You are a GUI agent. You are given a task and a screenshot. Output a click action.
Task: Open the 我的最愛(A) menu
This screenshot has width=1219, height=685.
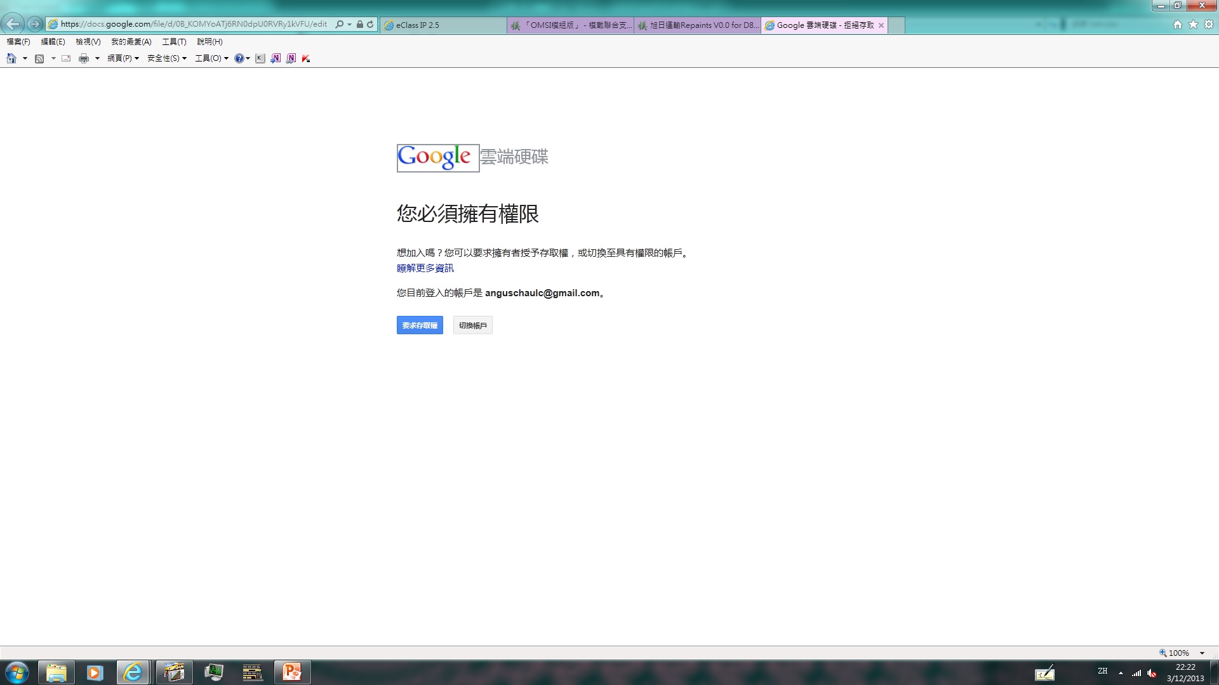click(131, 42)
